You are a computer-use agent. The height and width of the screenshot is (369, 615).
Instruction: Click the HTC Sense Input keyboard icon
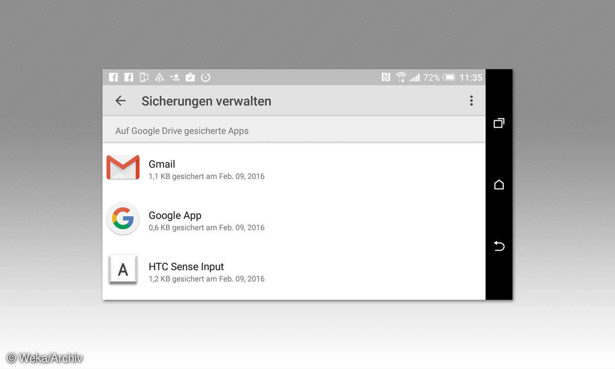(123, 270)
